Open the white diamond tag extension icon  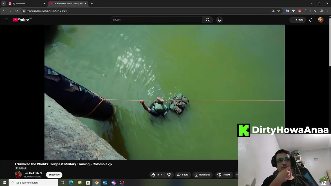coord(293,11)
